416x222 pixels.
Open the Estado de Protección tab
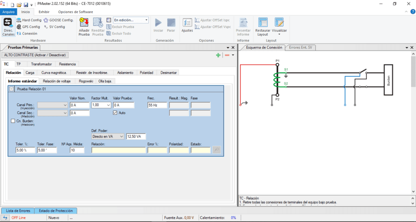56,211
